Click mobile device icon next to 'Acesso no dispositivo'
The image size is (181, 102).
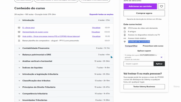[x=125, y=35]
